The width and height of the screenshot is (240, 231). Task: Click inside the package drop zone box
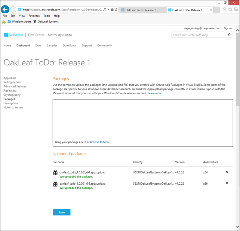pyautogui.click(x=143, y=123)
